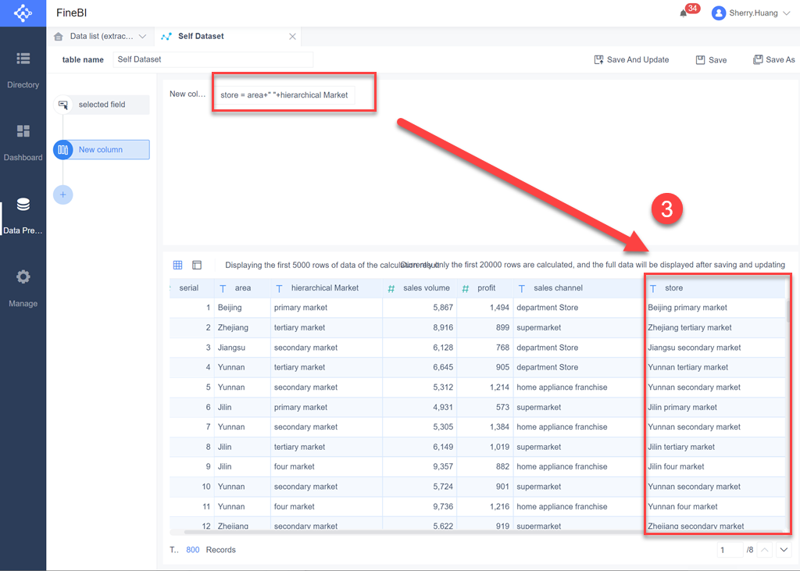Viewport: 800px width, 571px height.
Task: Click the column layout view icon above table
Action: coord(198,264)
